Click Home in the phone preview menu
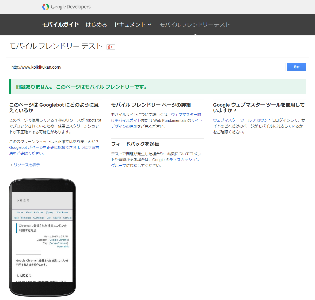 pos(20,212)
